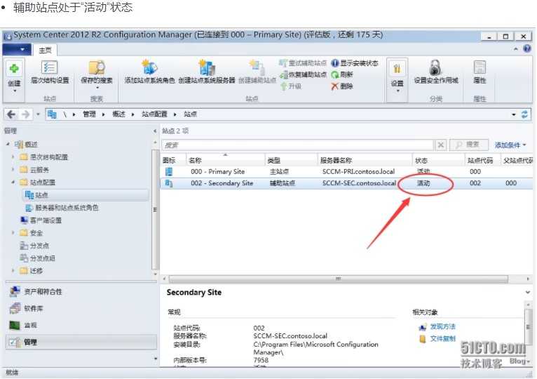Click the 刷新 (Refresh) ribbon command
Screen dimensions: 537x379
pos(342,74)
